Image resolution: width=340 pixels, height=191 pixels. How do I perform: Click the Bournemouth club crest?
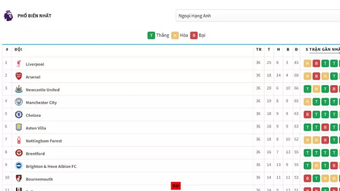point(19,178)
